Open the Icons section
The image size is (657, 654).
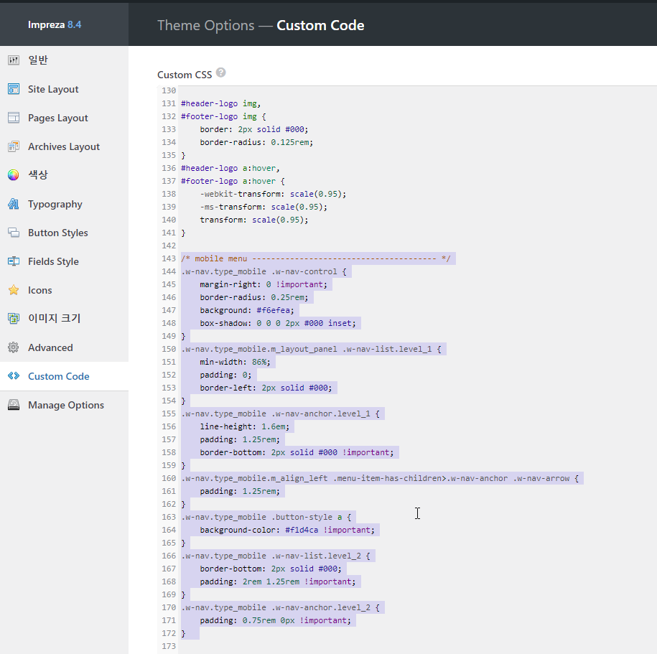[x=64, y=290]
